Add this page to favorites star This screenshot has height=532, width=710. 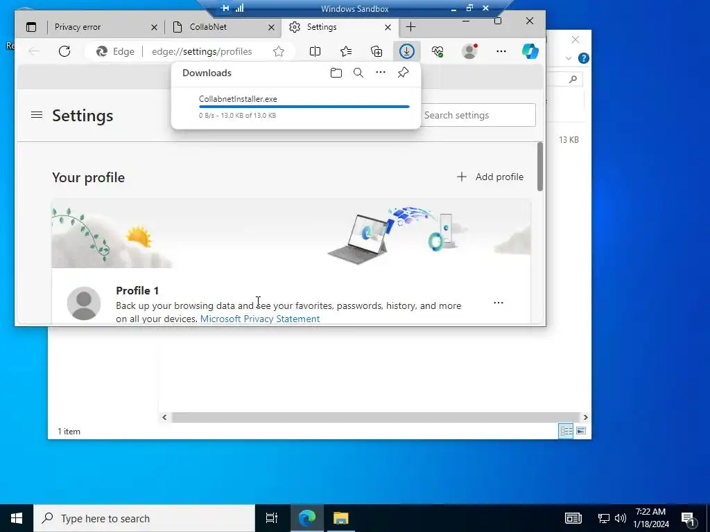[x=279, y=51]
